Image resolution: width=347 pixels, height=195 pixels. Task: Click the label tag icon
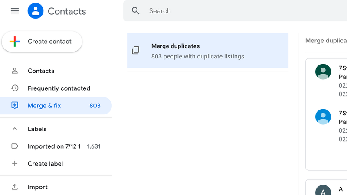click(15, 146)
